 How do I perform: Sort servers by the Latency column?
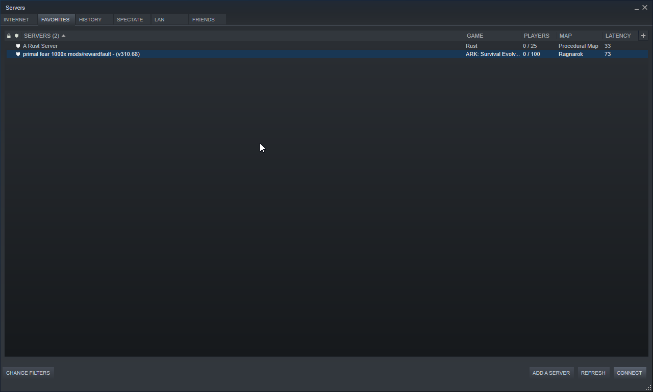618,36
